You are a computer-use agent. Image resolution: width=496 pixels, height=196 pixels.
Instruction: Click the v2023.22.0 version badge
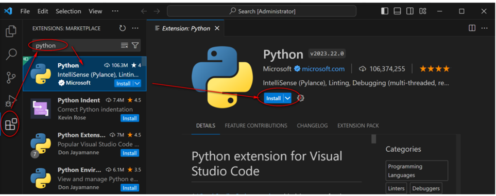[x=327, y=54]
